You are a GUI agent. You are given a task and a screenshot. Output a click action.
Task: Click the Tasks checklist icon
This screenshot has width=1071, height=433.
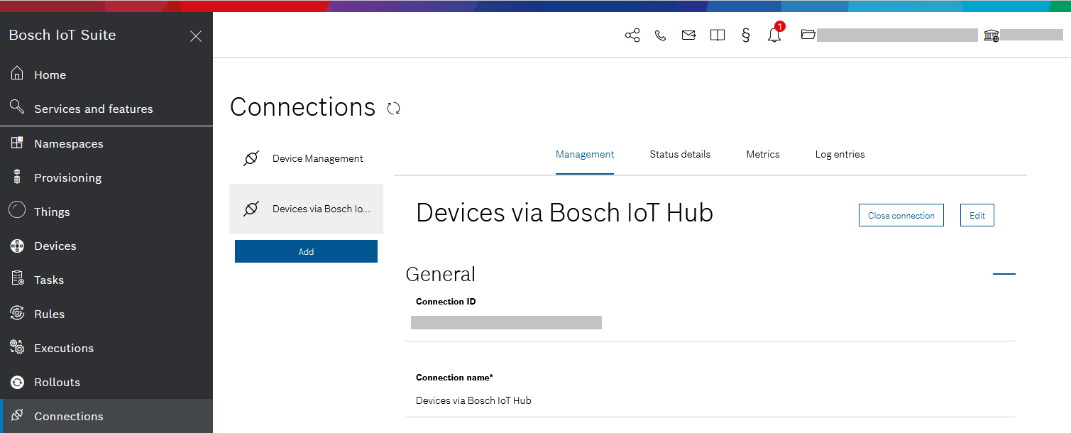(17, 279)
